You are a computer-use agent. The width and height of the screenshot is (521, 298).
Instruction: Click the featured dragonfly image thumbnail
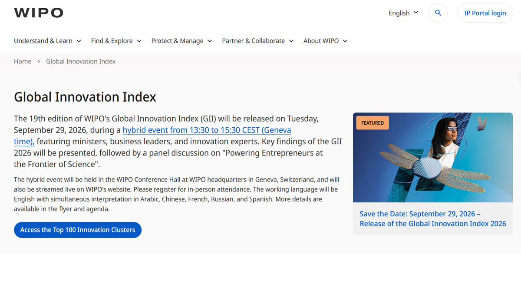tap(433, 157)
